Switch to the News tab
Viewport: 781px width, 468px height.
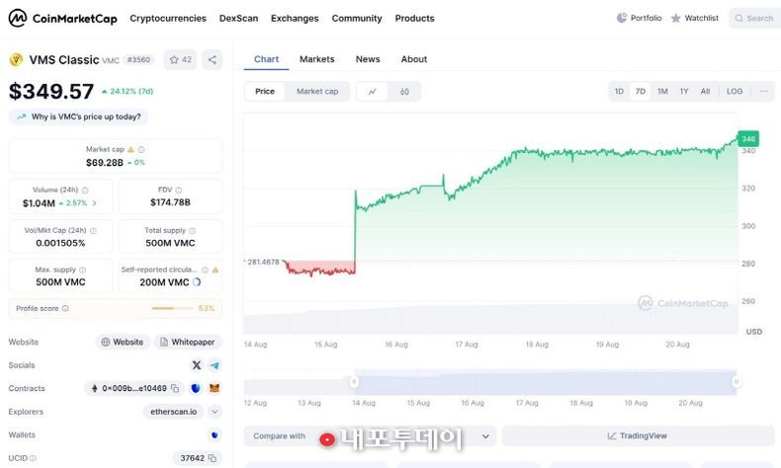tap(368, 59)
